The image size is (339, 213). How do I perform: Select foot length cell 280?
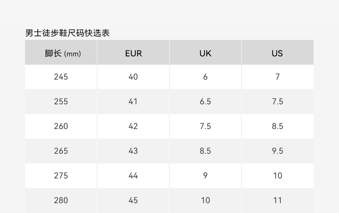61,200
